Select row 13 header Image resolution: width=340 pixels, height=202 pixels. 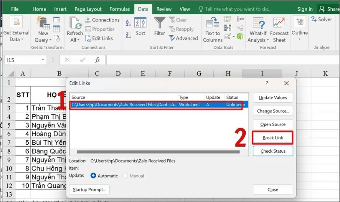pyautogui.click(x=9, y=194)
